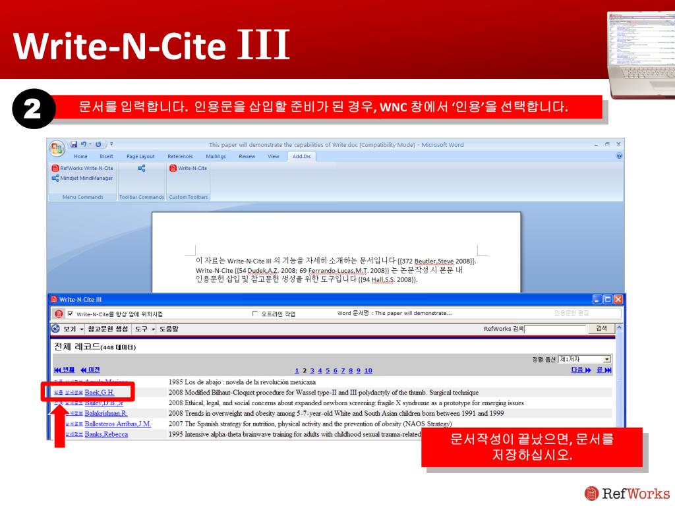
Task: Click the Undo arrow icon
Action: (84, 144)
